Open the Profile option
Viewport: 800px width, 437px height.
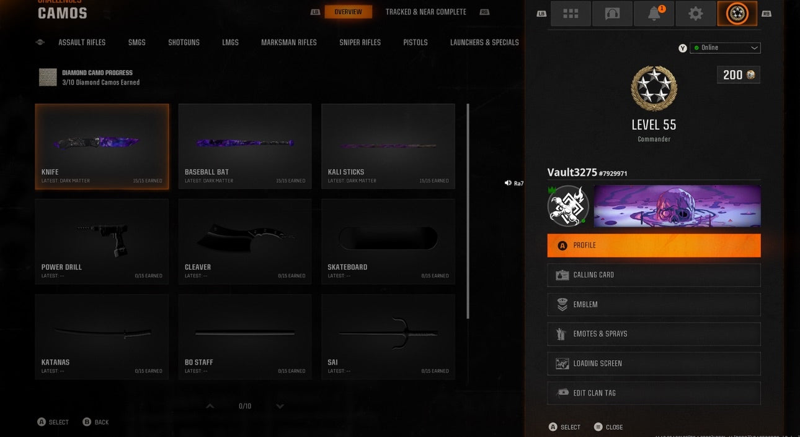tap(654, 245)
